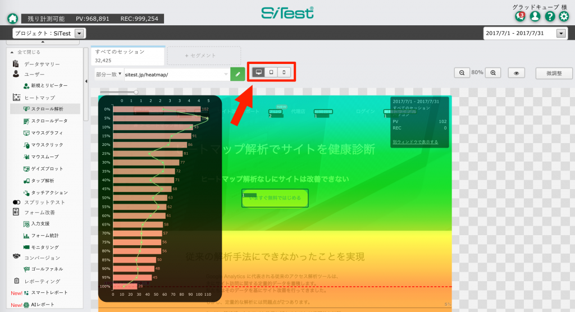
Task: Expand the URL suggestions dropdown arrow
Action: click(x=226, y=75)
